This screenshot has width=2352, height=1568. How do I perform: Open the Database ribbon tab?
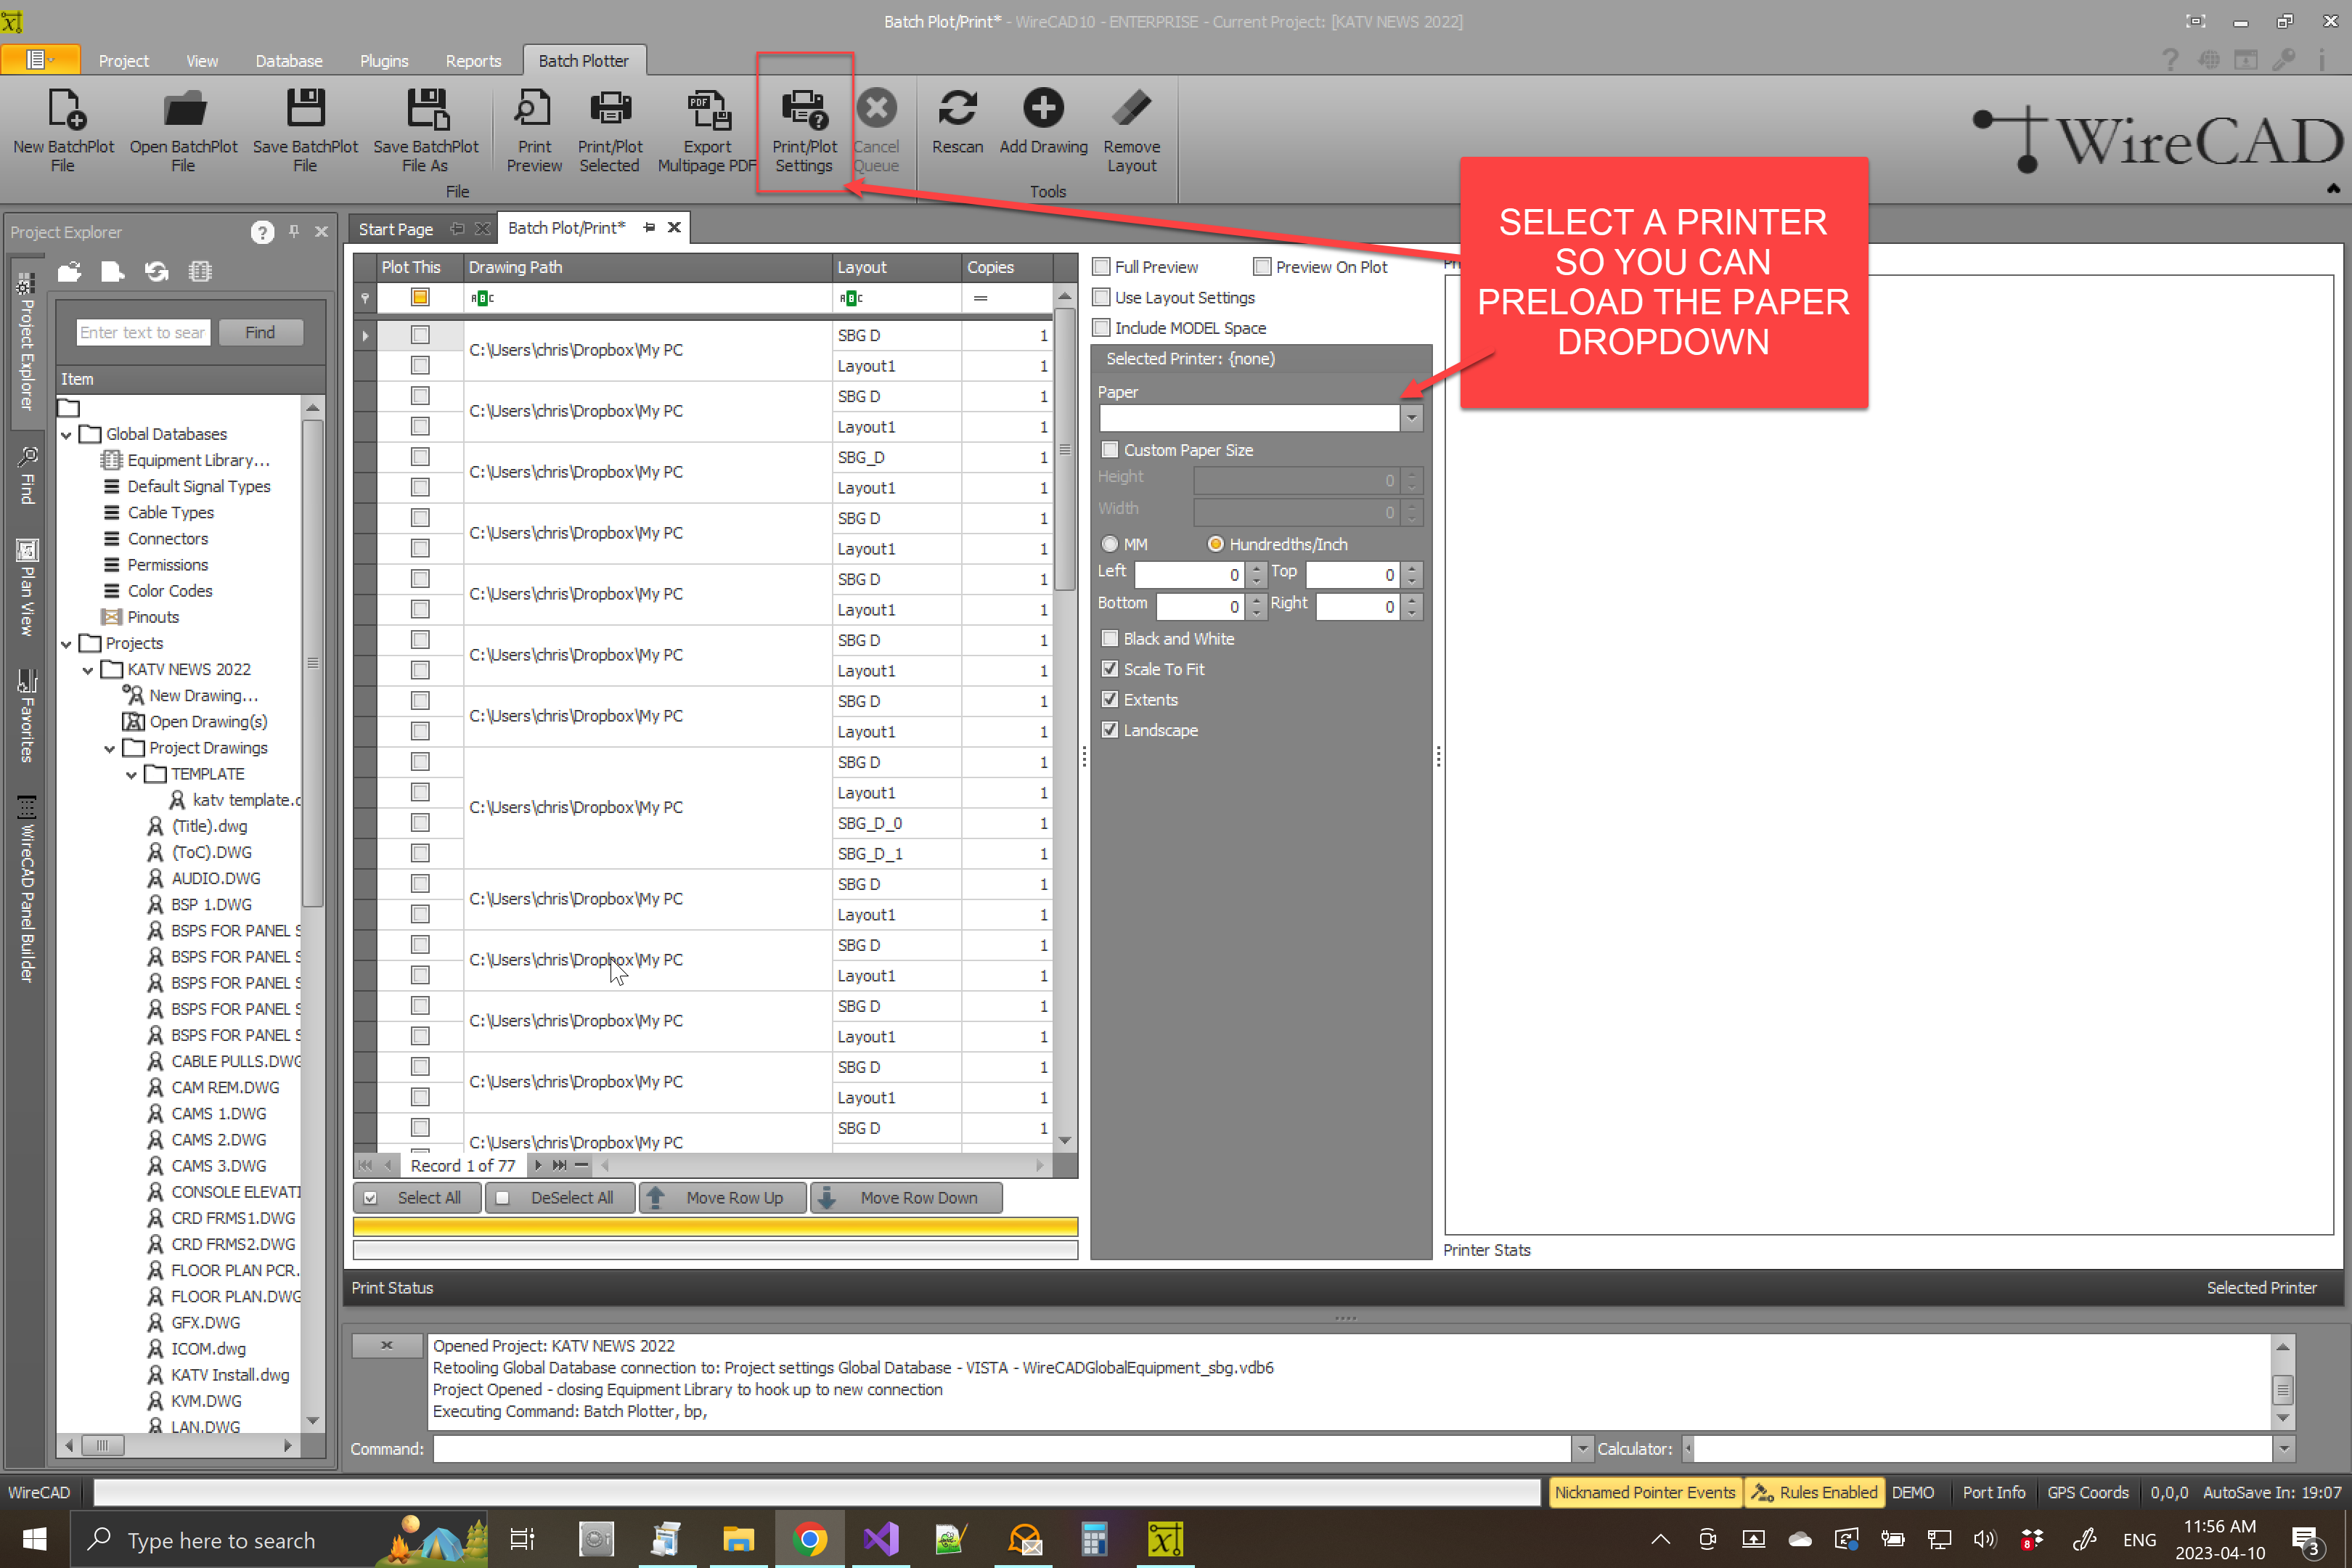288,61
